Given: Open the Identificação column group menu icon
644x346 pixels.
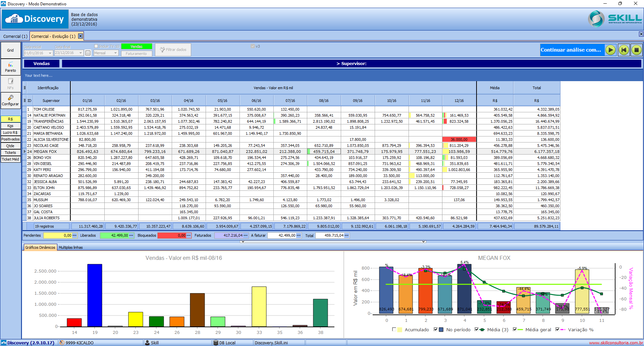Looking at the screenshot, I should 24,88.
